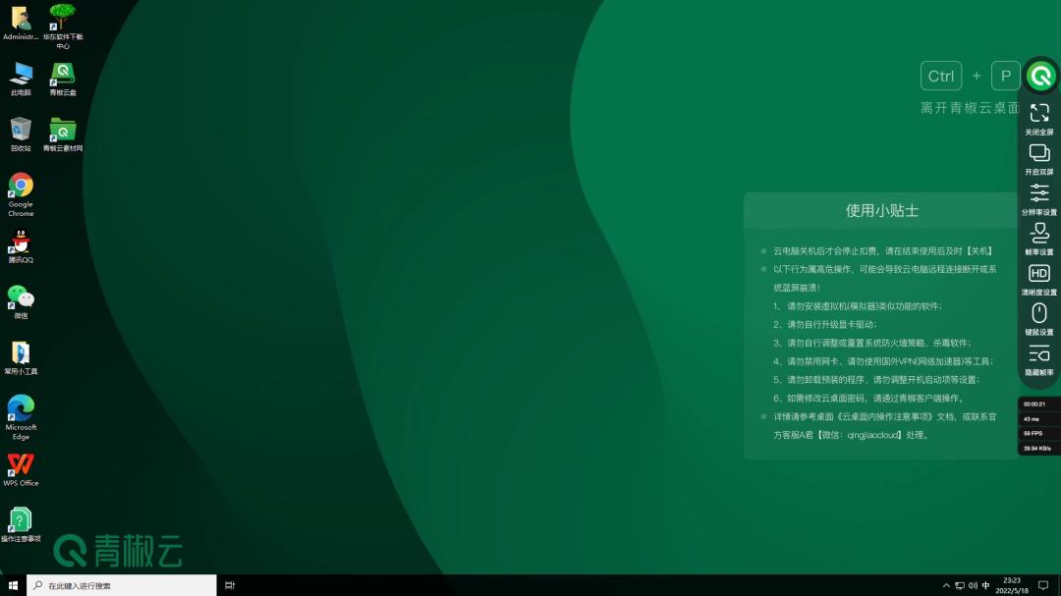Screen dimensions: 1061x596
Task: Open 键鼠设置 keyboard and mouse settings
Action: [1039, 314]
